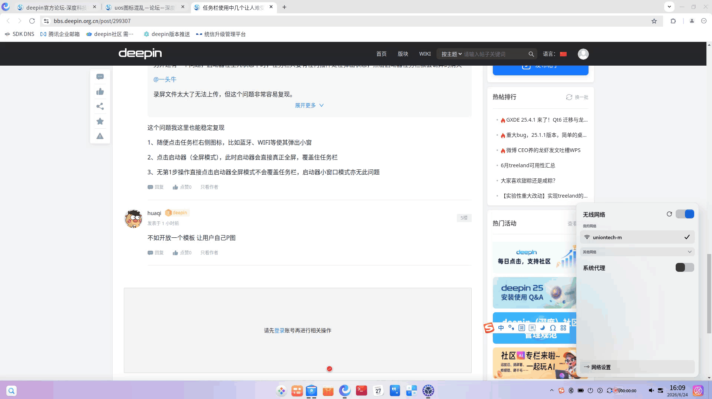Switch to the uos图标混乱 browser tab
Screen dimensions: 712x399
[145, 7]
